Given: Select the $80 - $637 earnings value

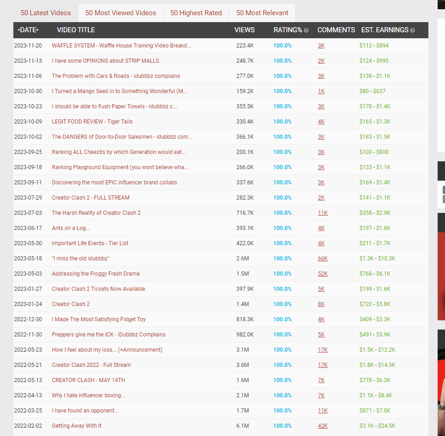Looking at the screenshot, I should (372, 91).
